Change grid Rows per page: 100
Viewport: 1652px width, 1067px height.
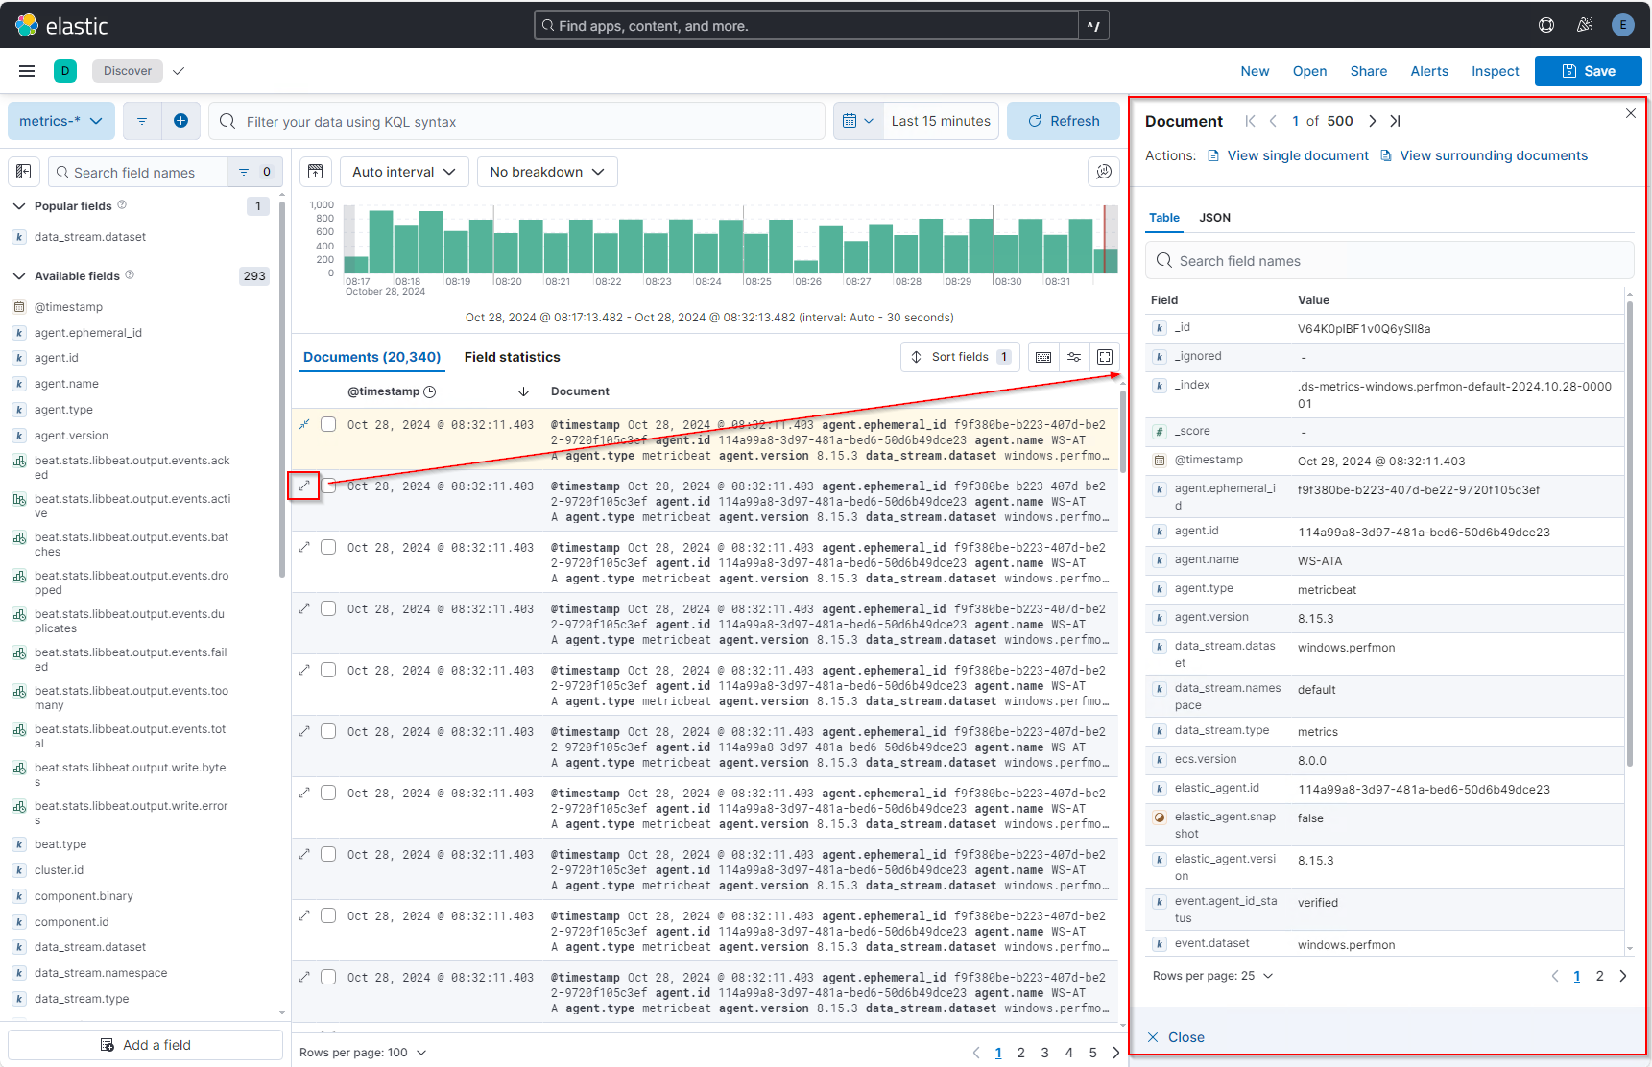coord(363,1053)
